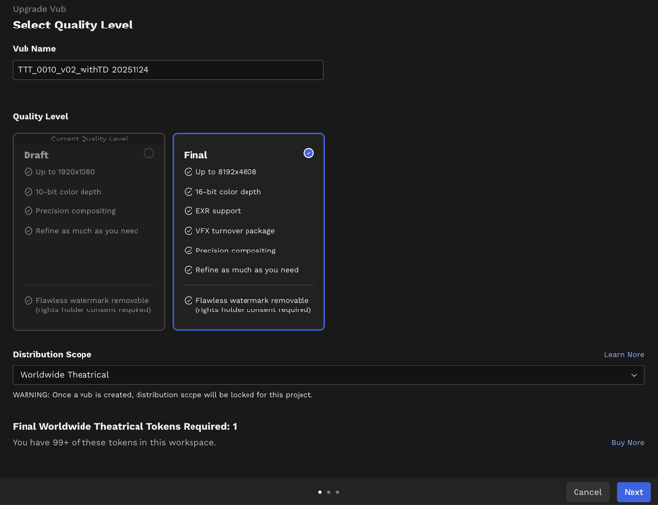
Task: Click checkmark icon by Final flawless watermark removable
Action: click(189, 301)
